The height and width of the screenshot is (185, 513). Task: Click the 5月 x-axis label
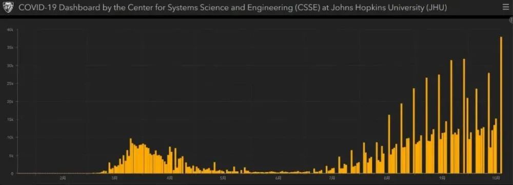[223, 178]
